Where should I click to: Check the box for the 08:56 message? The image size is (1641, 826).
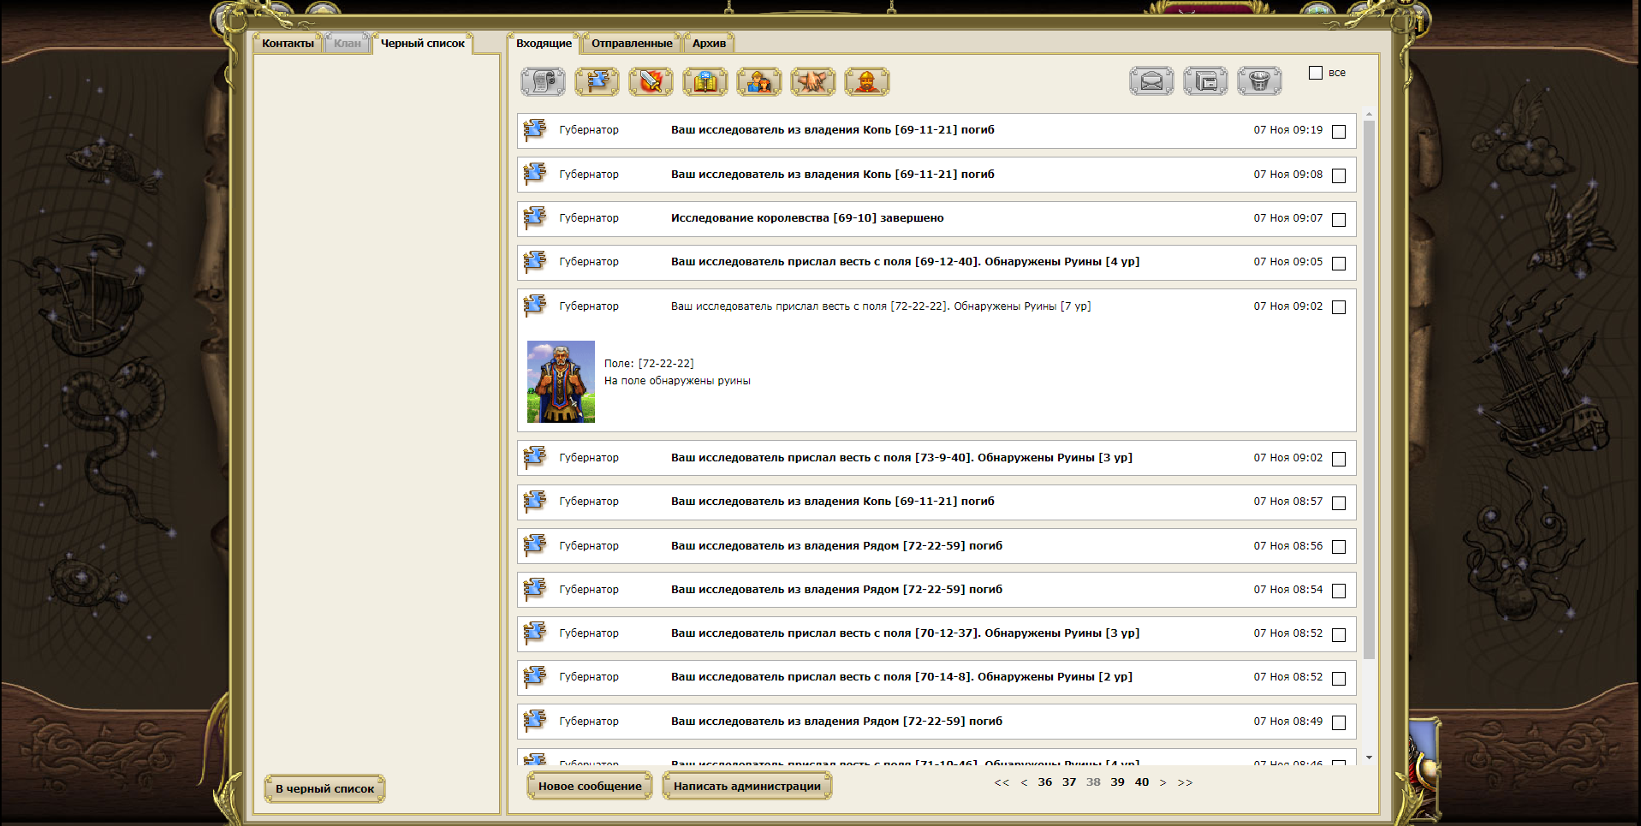(1339, 547)
